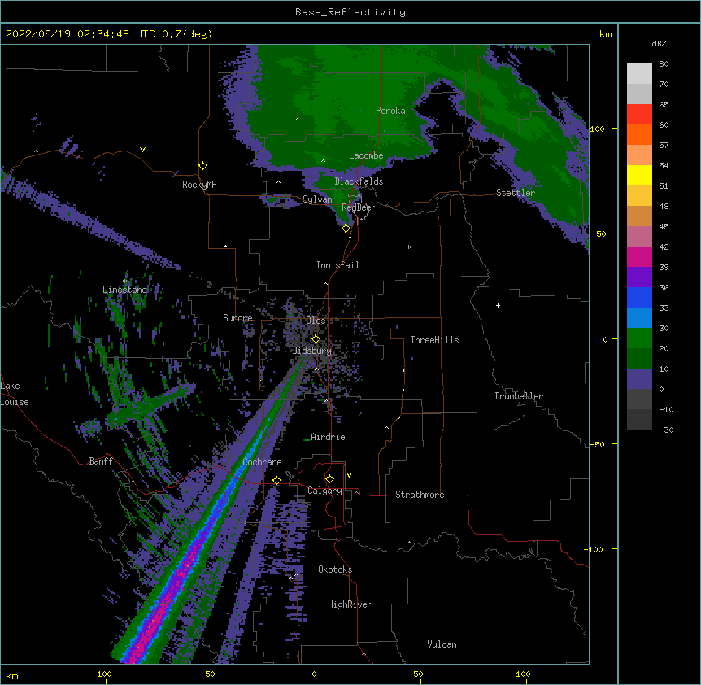701x685 pixels.
Task: Click the Innisfail city label
Action: [337, 265]
